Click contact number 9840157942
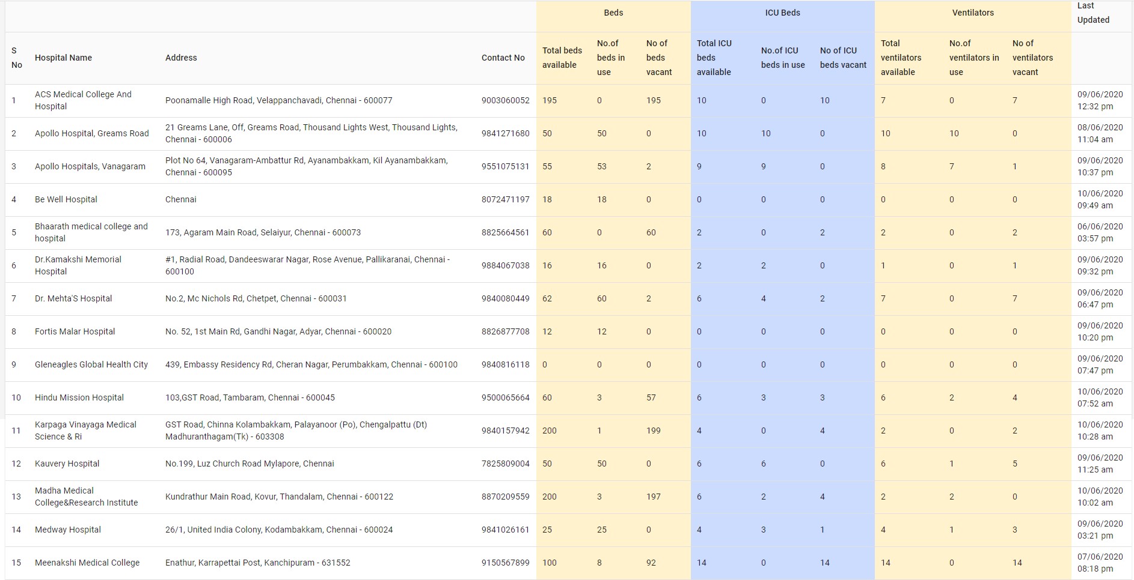 [506, 430]
